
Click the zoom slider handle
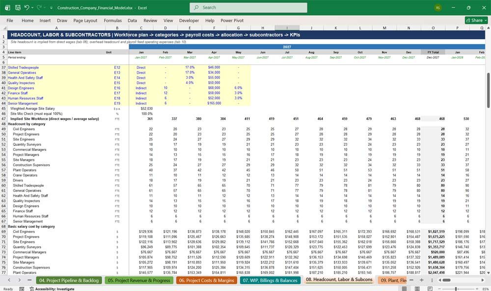tap(456, 289)
